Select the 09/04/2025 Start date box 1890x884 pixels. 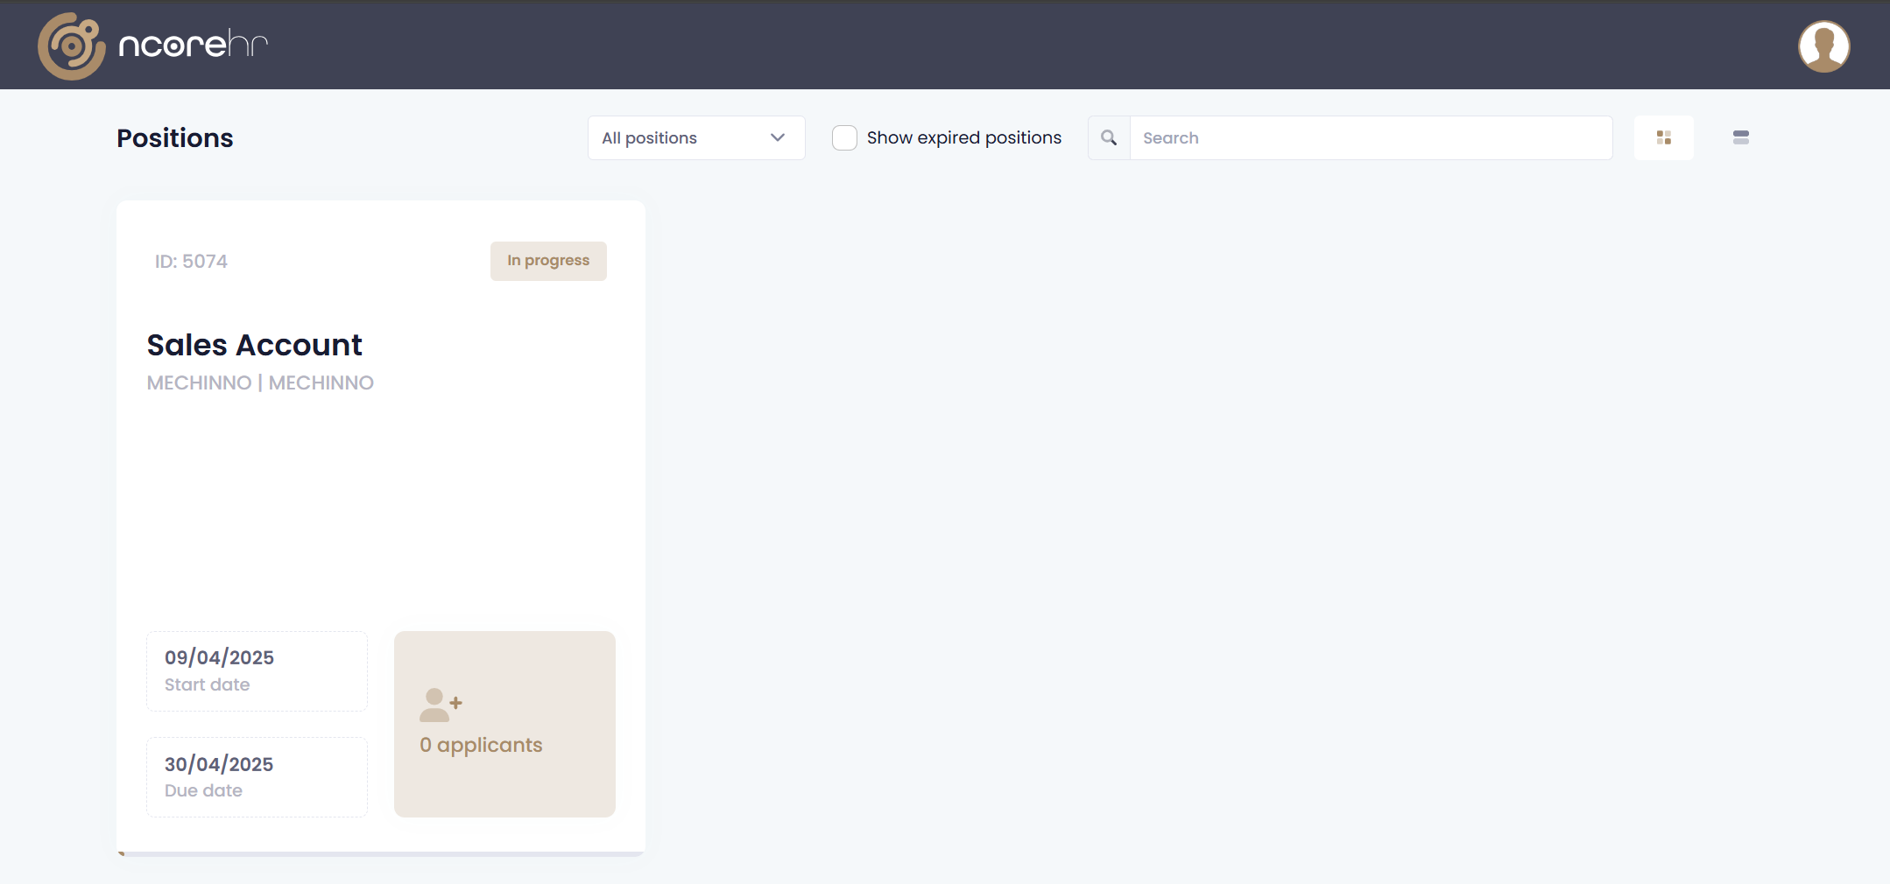click(257, 671)
